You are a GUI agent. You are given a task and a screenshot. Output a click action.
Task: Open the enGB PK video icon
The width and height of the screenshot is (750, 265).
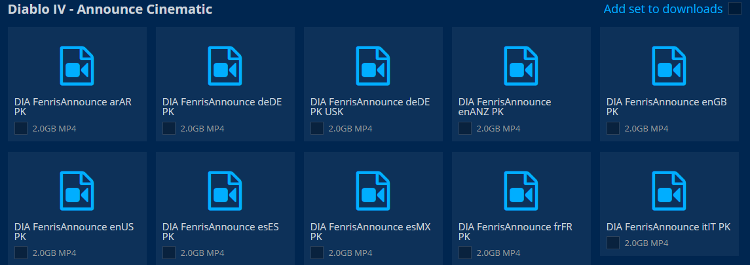[x=669, y=66]
